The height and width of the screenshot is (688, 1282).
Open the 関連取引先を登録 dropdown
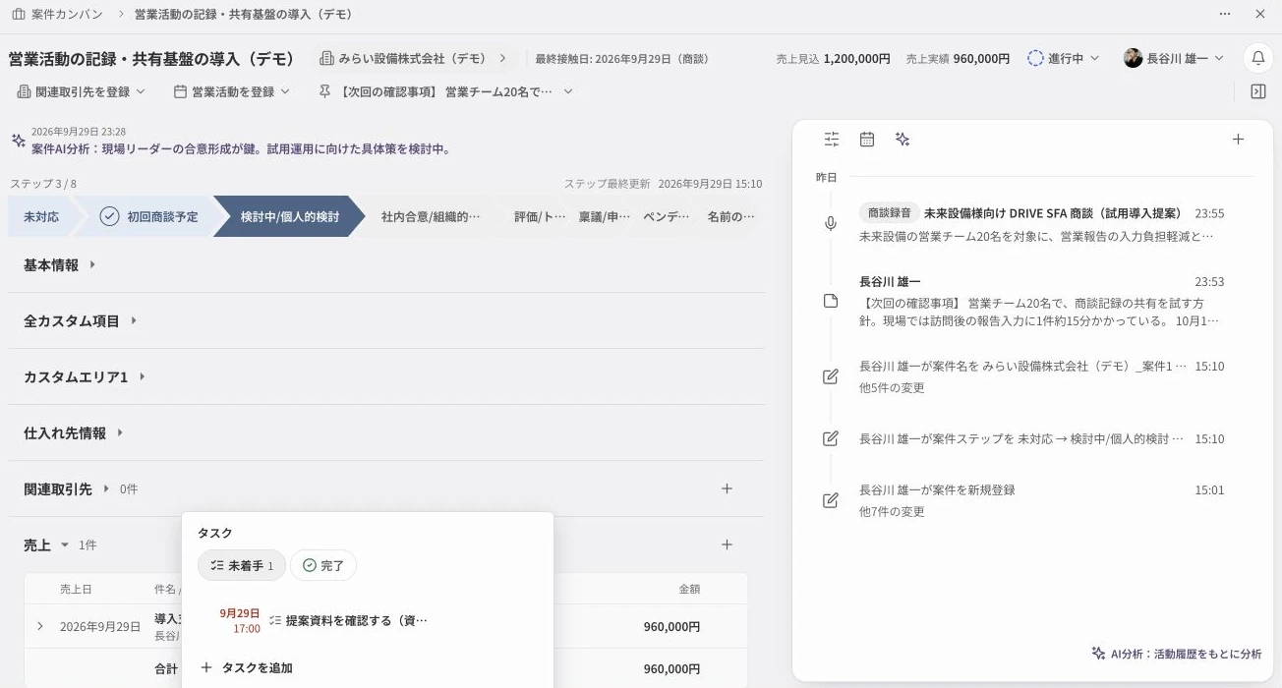point(82,91)
